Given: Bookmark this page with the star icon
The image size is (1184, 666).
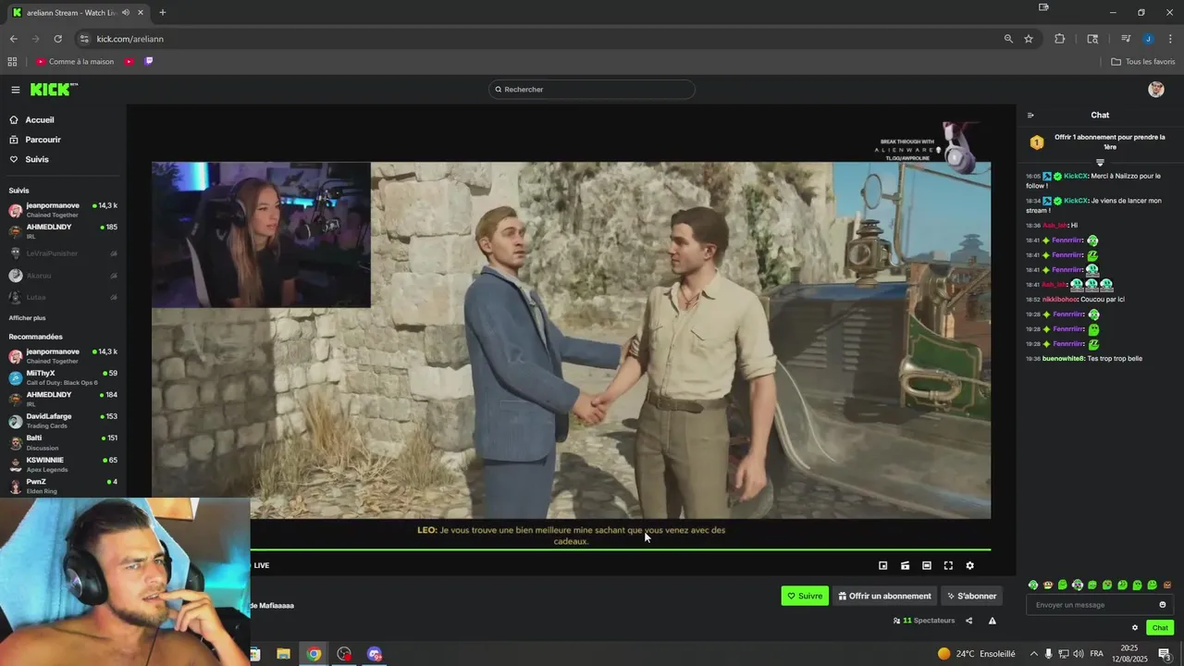Looking at the screenshot, I should [x=1029, y=39].
